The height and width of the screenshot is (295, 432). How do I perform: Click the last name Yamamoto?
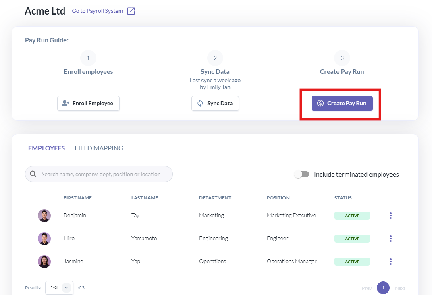144,238
